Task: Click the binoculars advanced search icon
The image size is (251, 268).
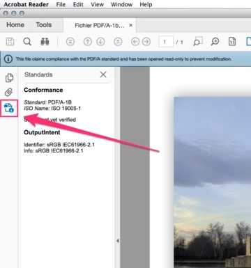Action: 45,42
